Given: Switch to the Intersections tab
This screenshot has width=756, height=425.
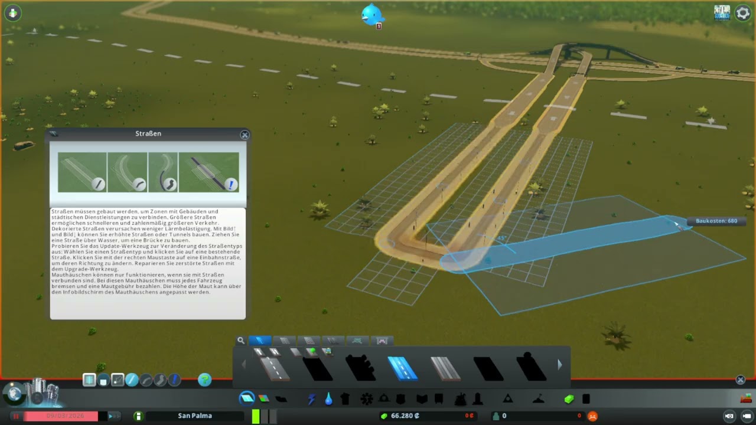Looking at the screenshot, I should pos(357,341).
